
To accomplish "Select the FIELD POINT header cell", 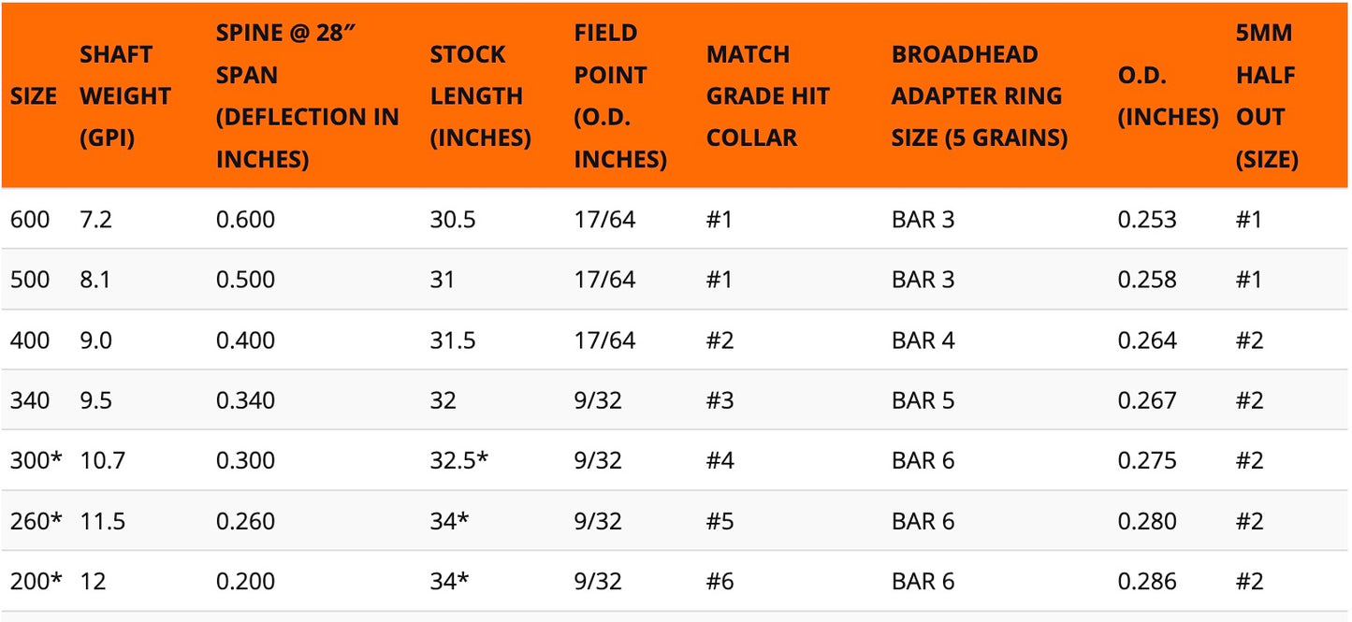I will (620, 96).
